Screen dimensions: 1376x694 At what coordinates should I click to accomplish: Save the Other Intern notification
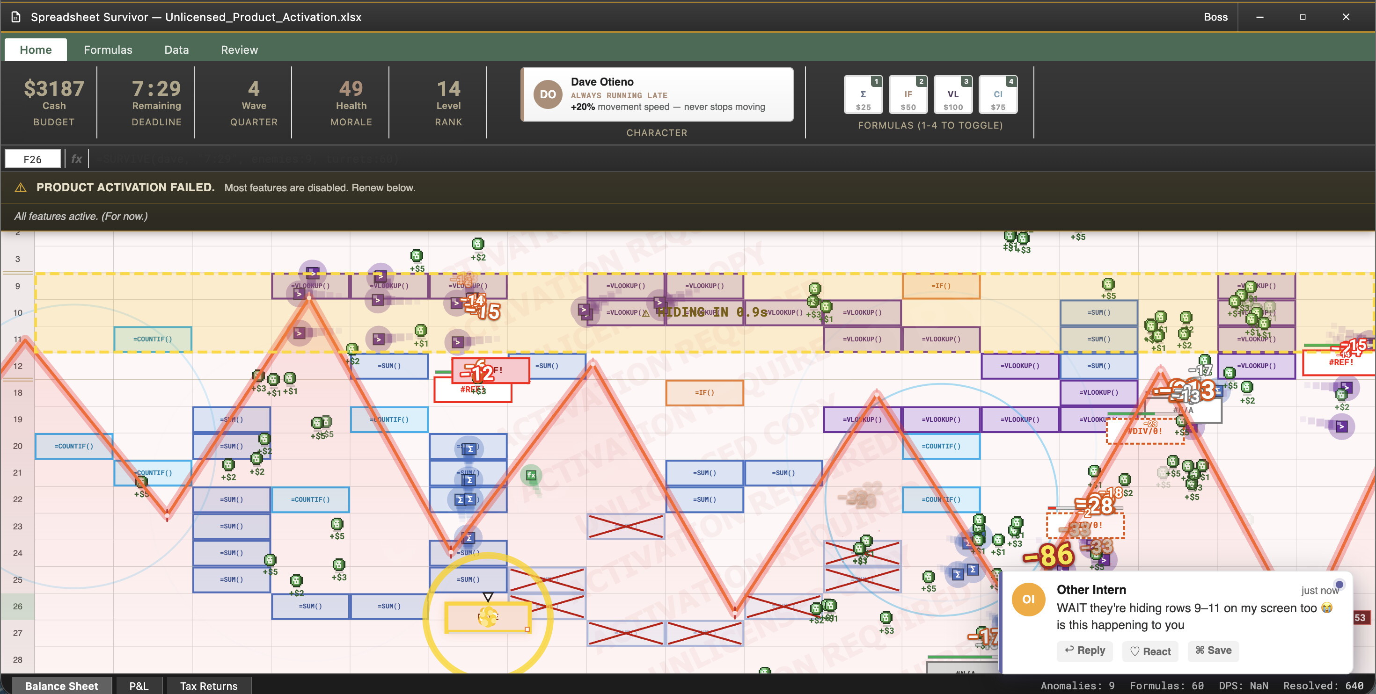[x=1213, y=650]
